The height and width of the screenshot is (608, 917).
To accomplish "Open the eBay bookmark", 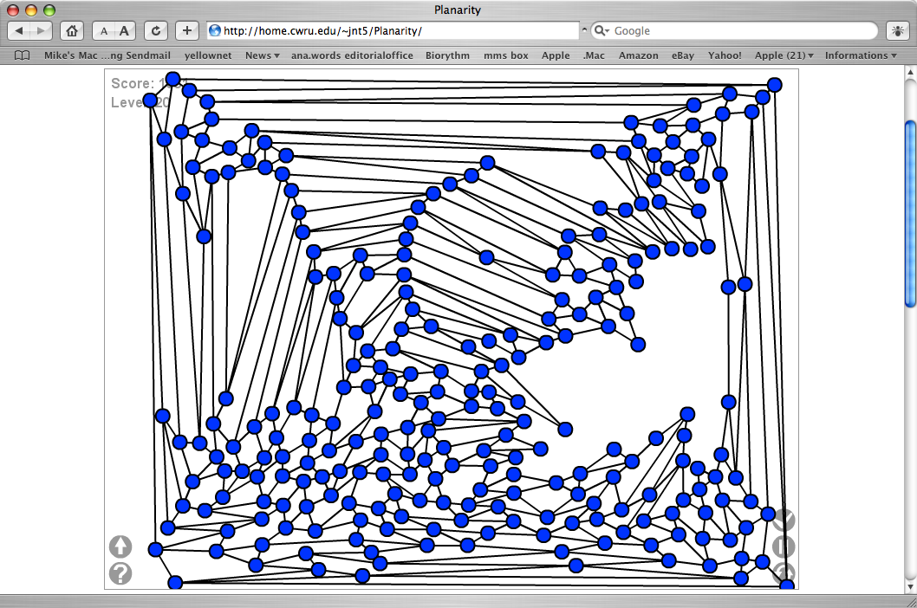I will pos(683,55).
